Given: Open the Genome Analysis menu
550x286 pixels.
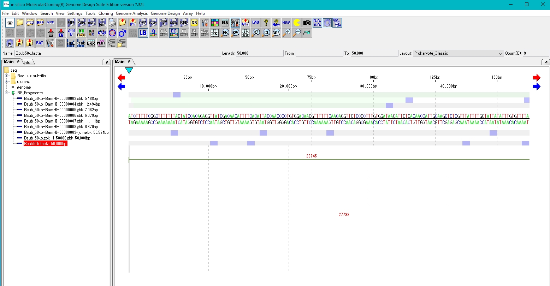Looking at the screenshot, I should (x=132, y=13).
